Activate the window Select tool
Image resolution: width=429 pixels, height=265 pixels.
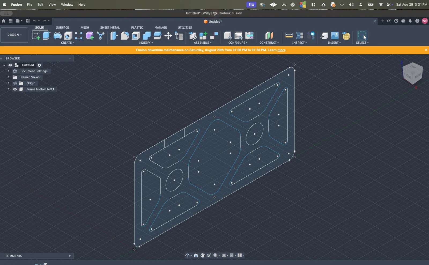click(362, 35)
